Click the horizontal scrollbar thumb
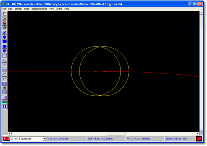 click(116, 134)
